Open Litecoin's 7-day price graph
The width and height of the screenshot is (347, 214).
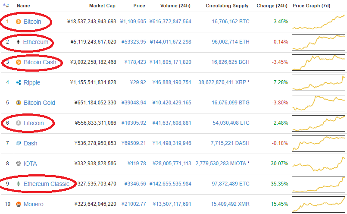click(319, 123)
